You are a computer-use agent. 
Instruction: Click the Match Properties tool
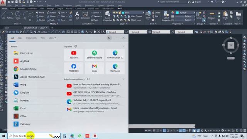click(x=166, y=16)
